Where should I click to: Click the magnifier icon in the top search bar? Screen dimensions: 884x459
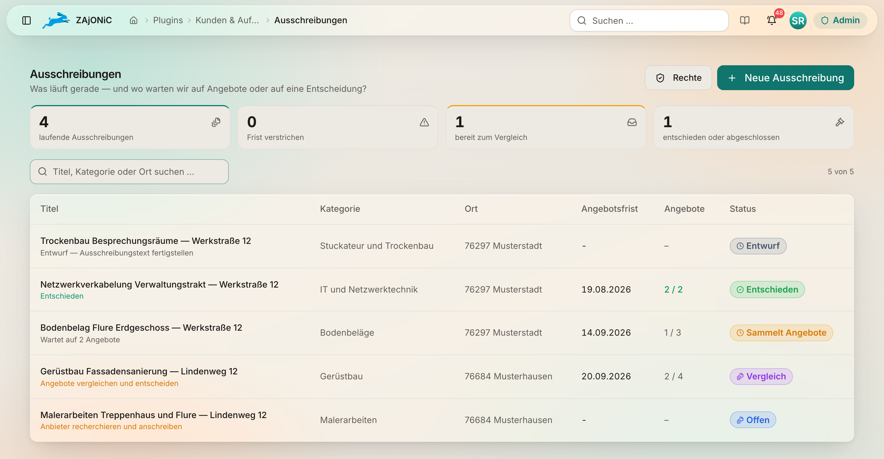tap(582, 21)
